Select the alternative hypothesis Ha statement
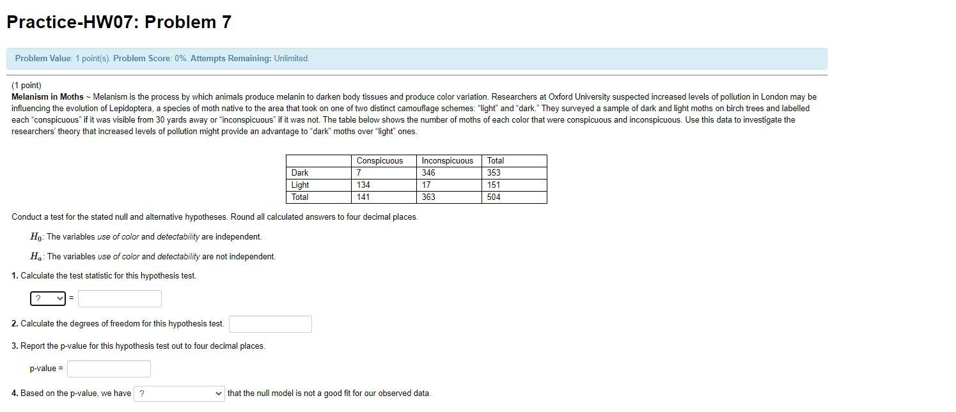The width and height of the screenshot is (956, 412). click(152, 256)
